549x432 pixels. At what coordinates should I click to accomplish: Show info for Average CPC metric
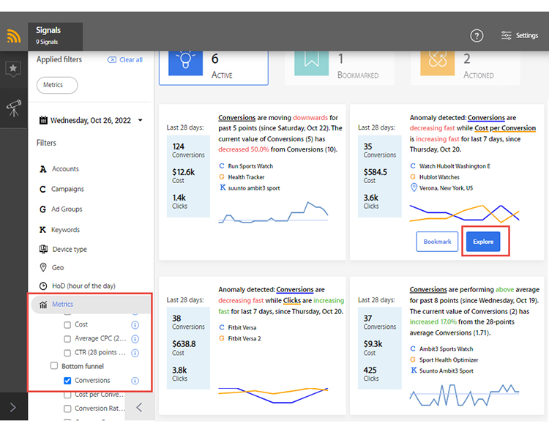click(x=135, y=339)
